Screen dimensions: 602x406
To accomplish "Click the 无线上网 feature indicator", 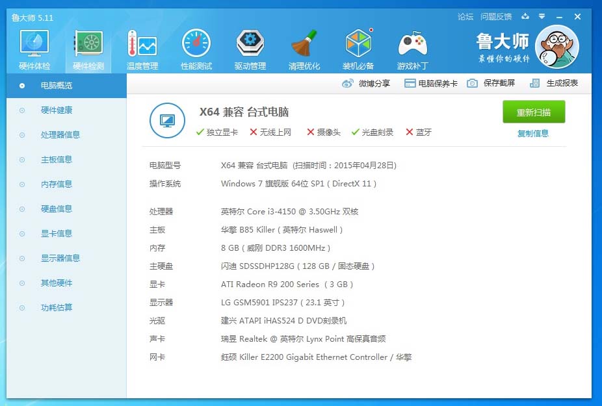I will click(x=270, y=133).
